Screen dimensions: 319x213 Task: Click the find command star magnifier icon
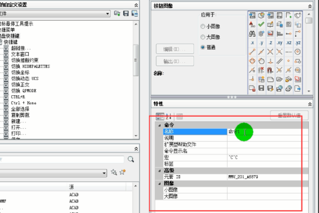[x=114, y=173]
